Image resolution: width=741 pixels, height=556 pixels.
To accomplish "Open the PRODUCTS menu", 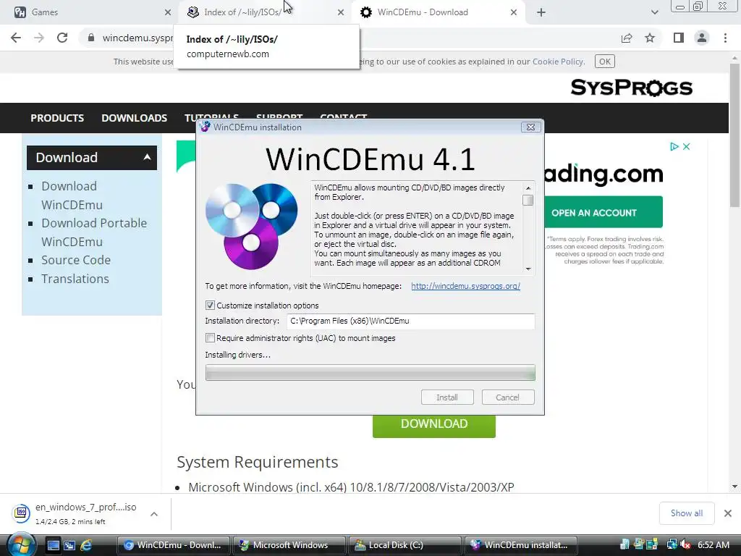I will pos(57,118).
